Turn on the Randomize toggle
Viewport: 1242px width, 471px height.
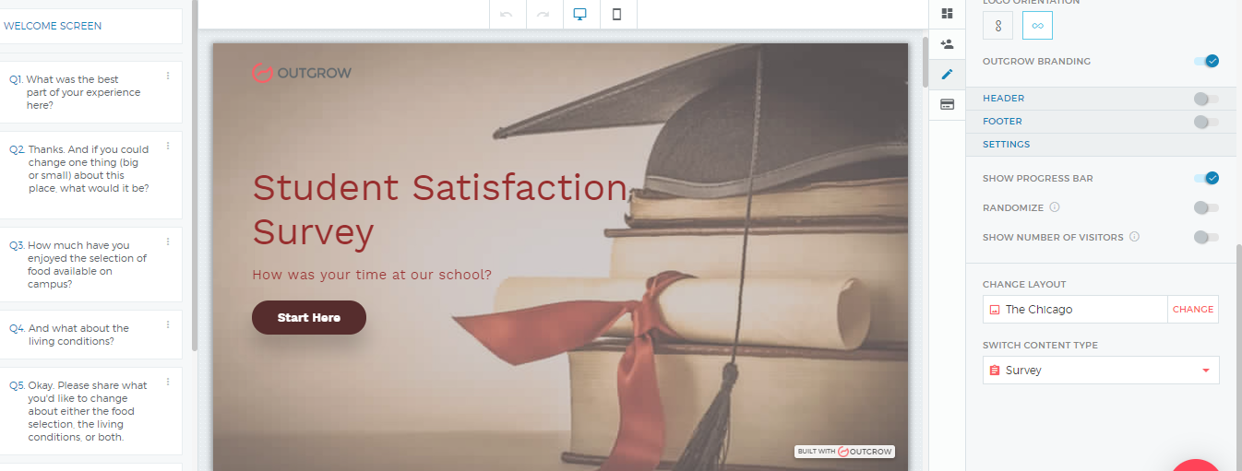coord(1205,207)
